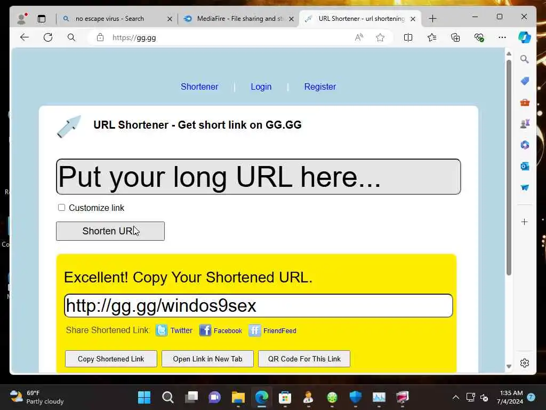This screenshot has height=410, width=546.
Task: Open the clock showing 1:35 AM
Action: [x=510, y=397]
